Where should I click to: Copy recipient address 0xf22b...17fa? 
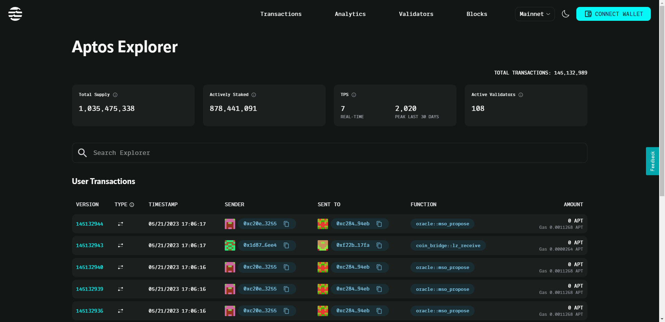(379, 245)
